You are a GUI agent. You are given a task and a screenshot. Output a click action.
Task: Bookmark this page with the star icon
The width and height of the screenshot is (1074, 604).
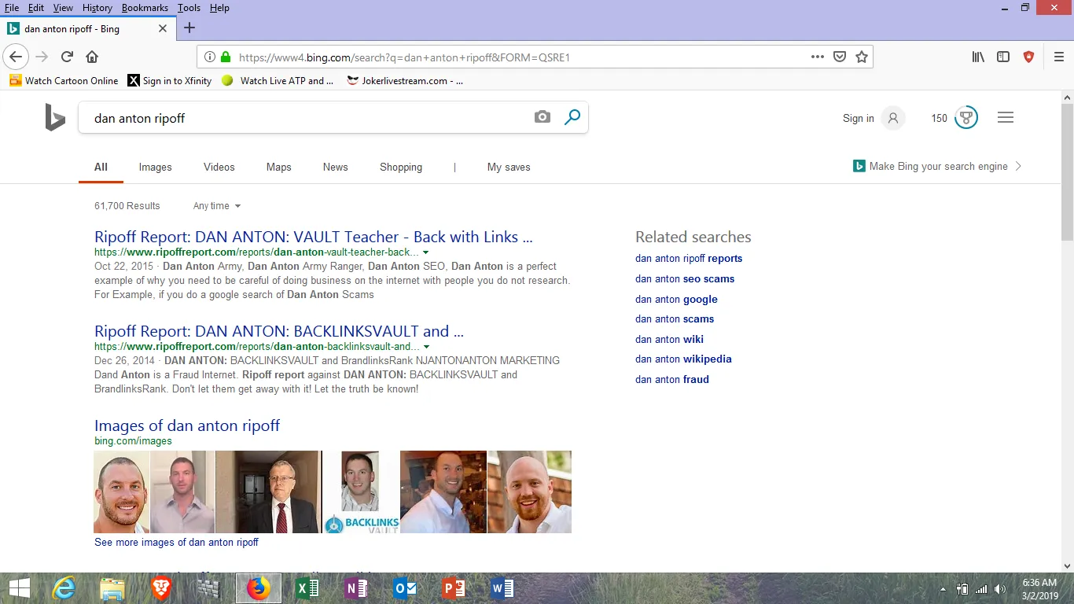862,57
